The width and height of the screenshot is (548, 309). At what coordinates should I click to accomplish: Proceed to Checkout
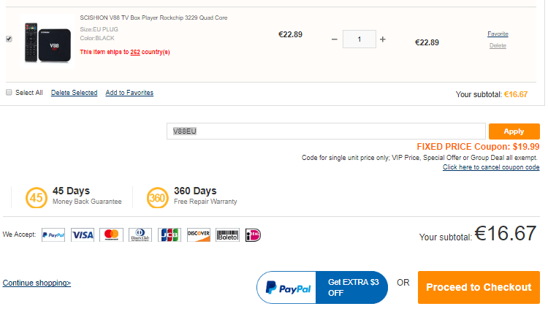(479, 287)
